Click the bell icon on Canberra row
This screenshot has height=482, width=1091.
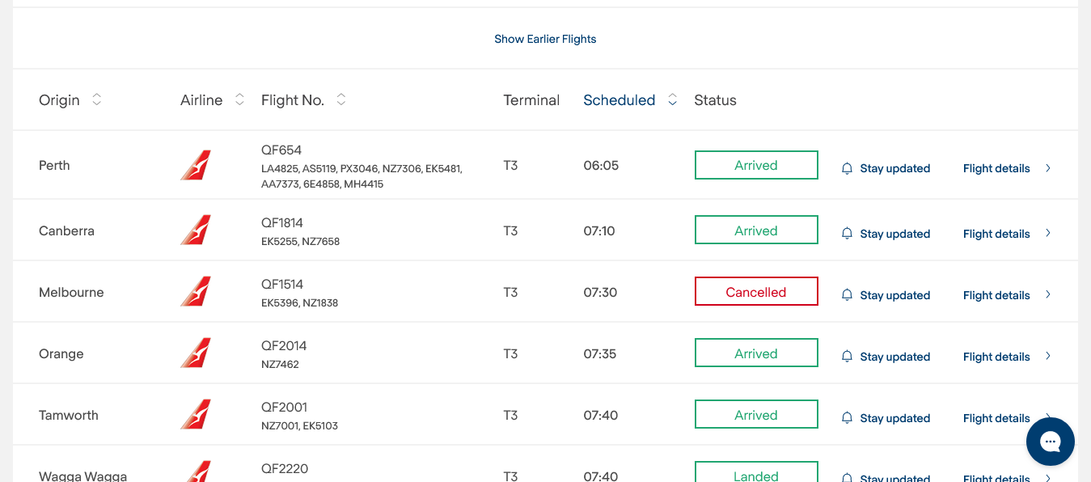847,234
